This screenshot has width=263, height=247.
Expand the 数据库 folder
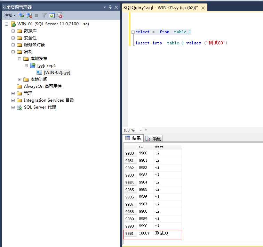(x=13, y=31)
